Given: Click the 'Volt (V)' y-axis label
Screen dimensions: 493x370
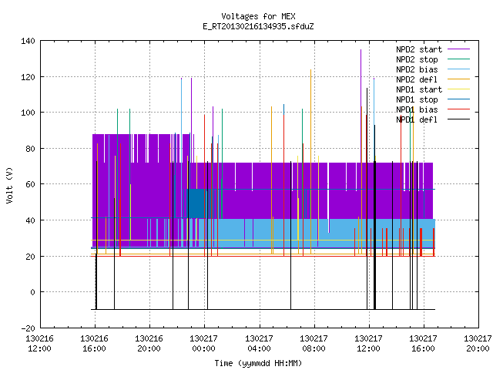Looking at the screenshot, I should [9, 185].
